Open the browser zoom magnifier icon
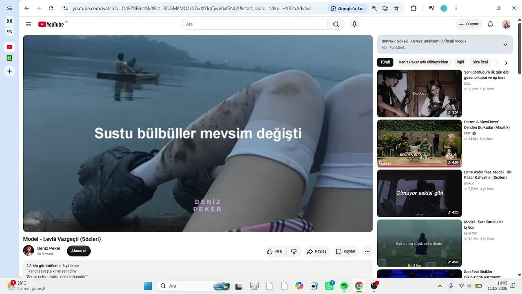Image resolution: width=522 pixels, height=294 pixels. point(374,8)
